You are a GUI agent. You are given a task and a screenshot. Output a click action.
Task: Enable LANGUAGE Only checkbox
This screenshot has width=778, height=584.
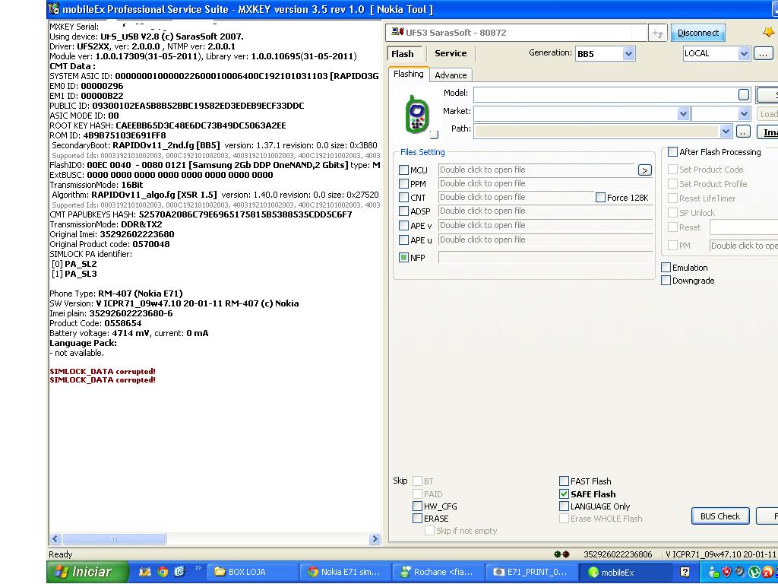click(x=564, y=506)
